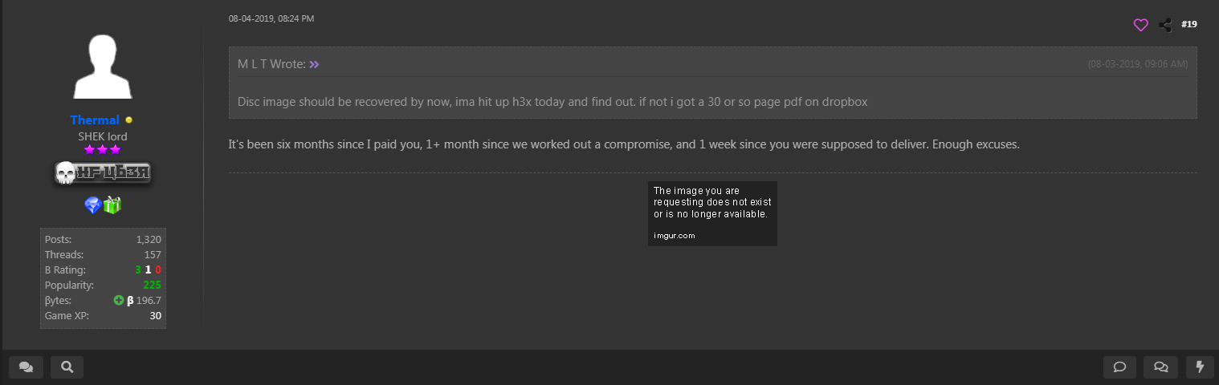The width and height of the screenshot is (1219, 385).
Task: Open Thermal's threads count 157
Action: tap(153, 255)
